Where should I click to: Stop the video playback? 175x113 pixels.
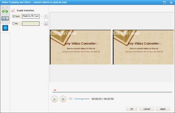(x=63, y=99)
